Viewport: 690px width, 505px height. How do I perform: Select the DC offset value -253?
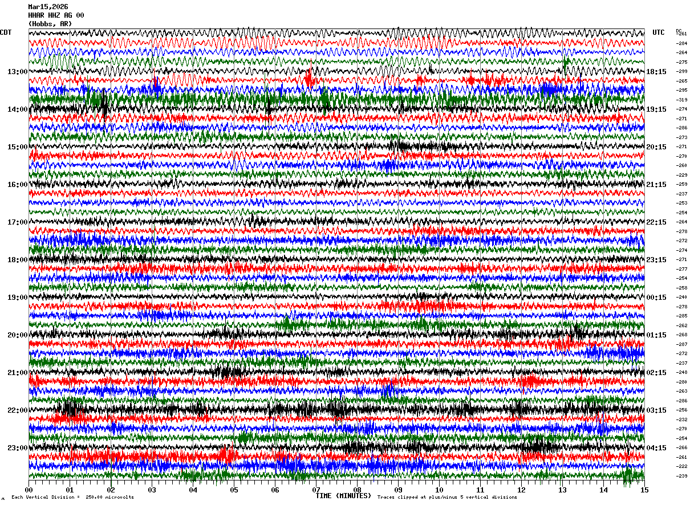681,203
